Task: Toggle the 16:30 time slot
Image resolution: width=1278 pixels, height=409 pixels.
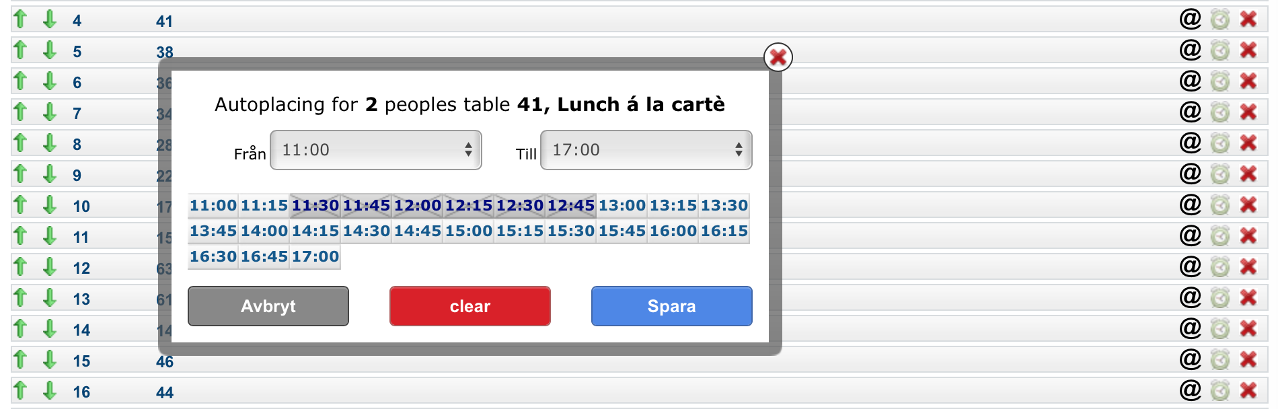Action: tap(213, 256)
